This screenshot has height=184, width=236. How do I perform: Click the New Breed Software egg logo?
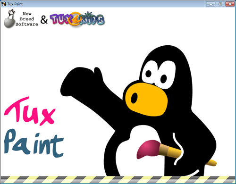pos(10,18)
